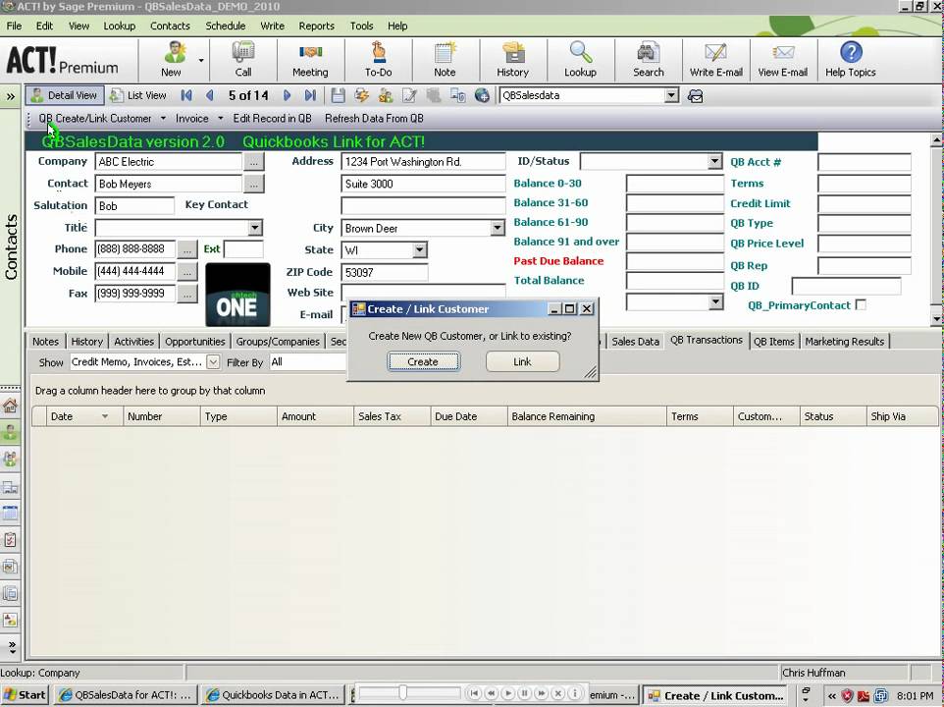Open Task List clipboard icon in sidebar
This screenshot has width=944, height=707.
coord(10,540)
